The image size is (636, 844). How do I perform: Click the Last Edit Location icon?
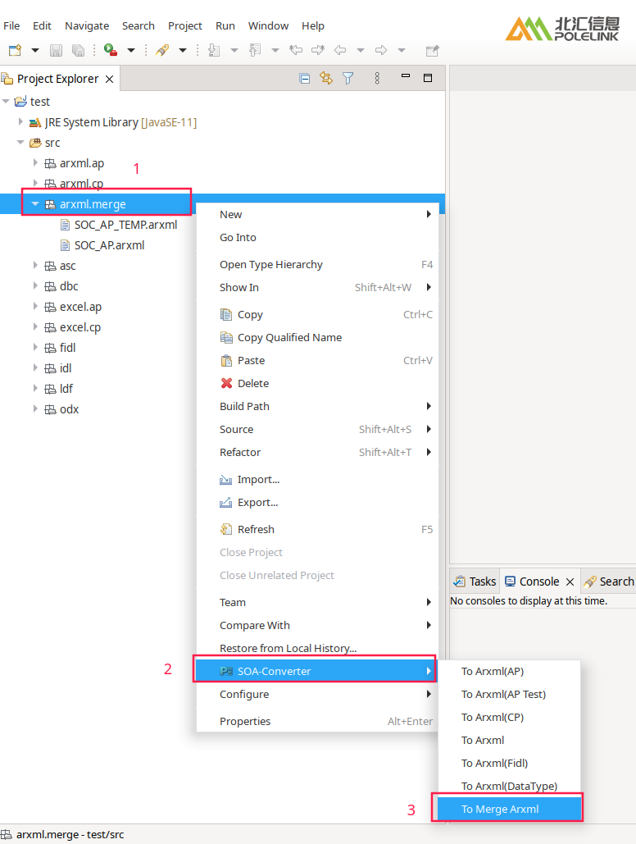coord(296,51)
